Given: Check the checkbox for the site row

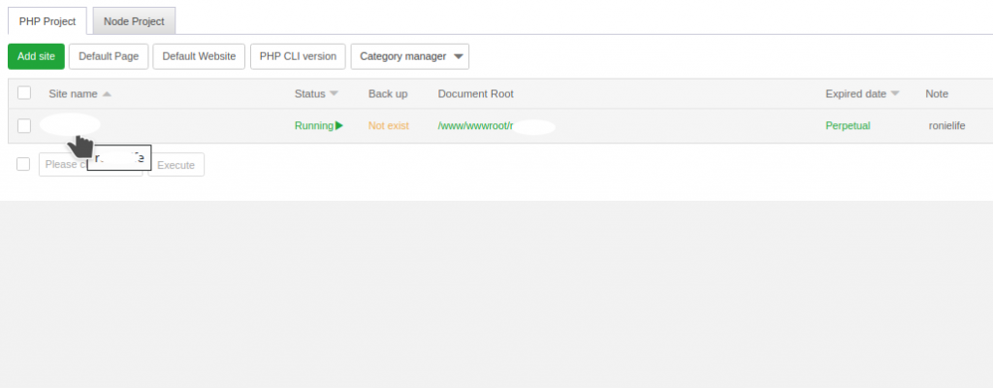Looking at the screenshot, I should 24,126.
